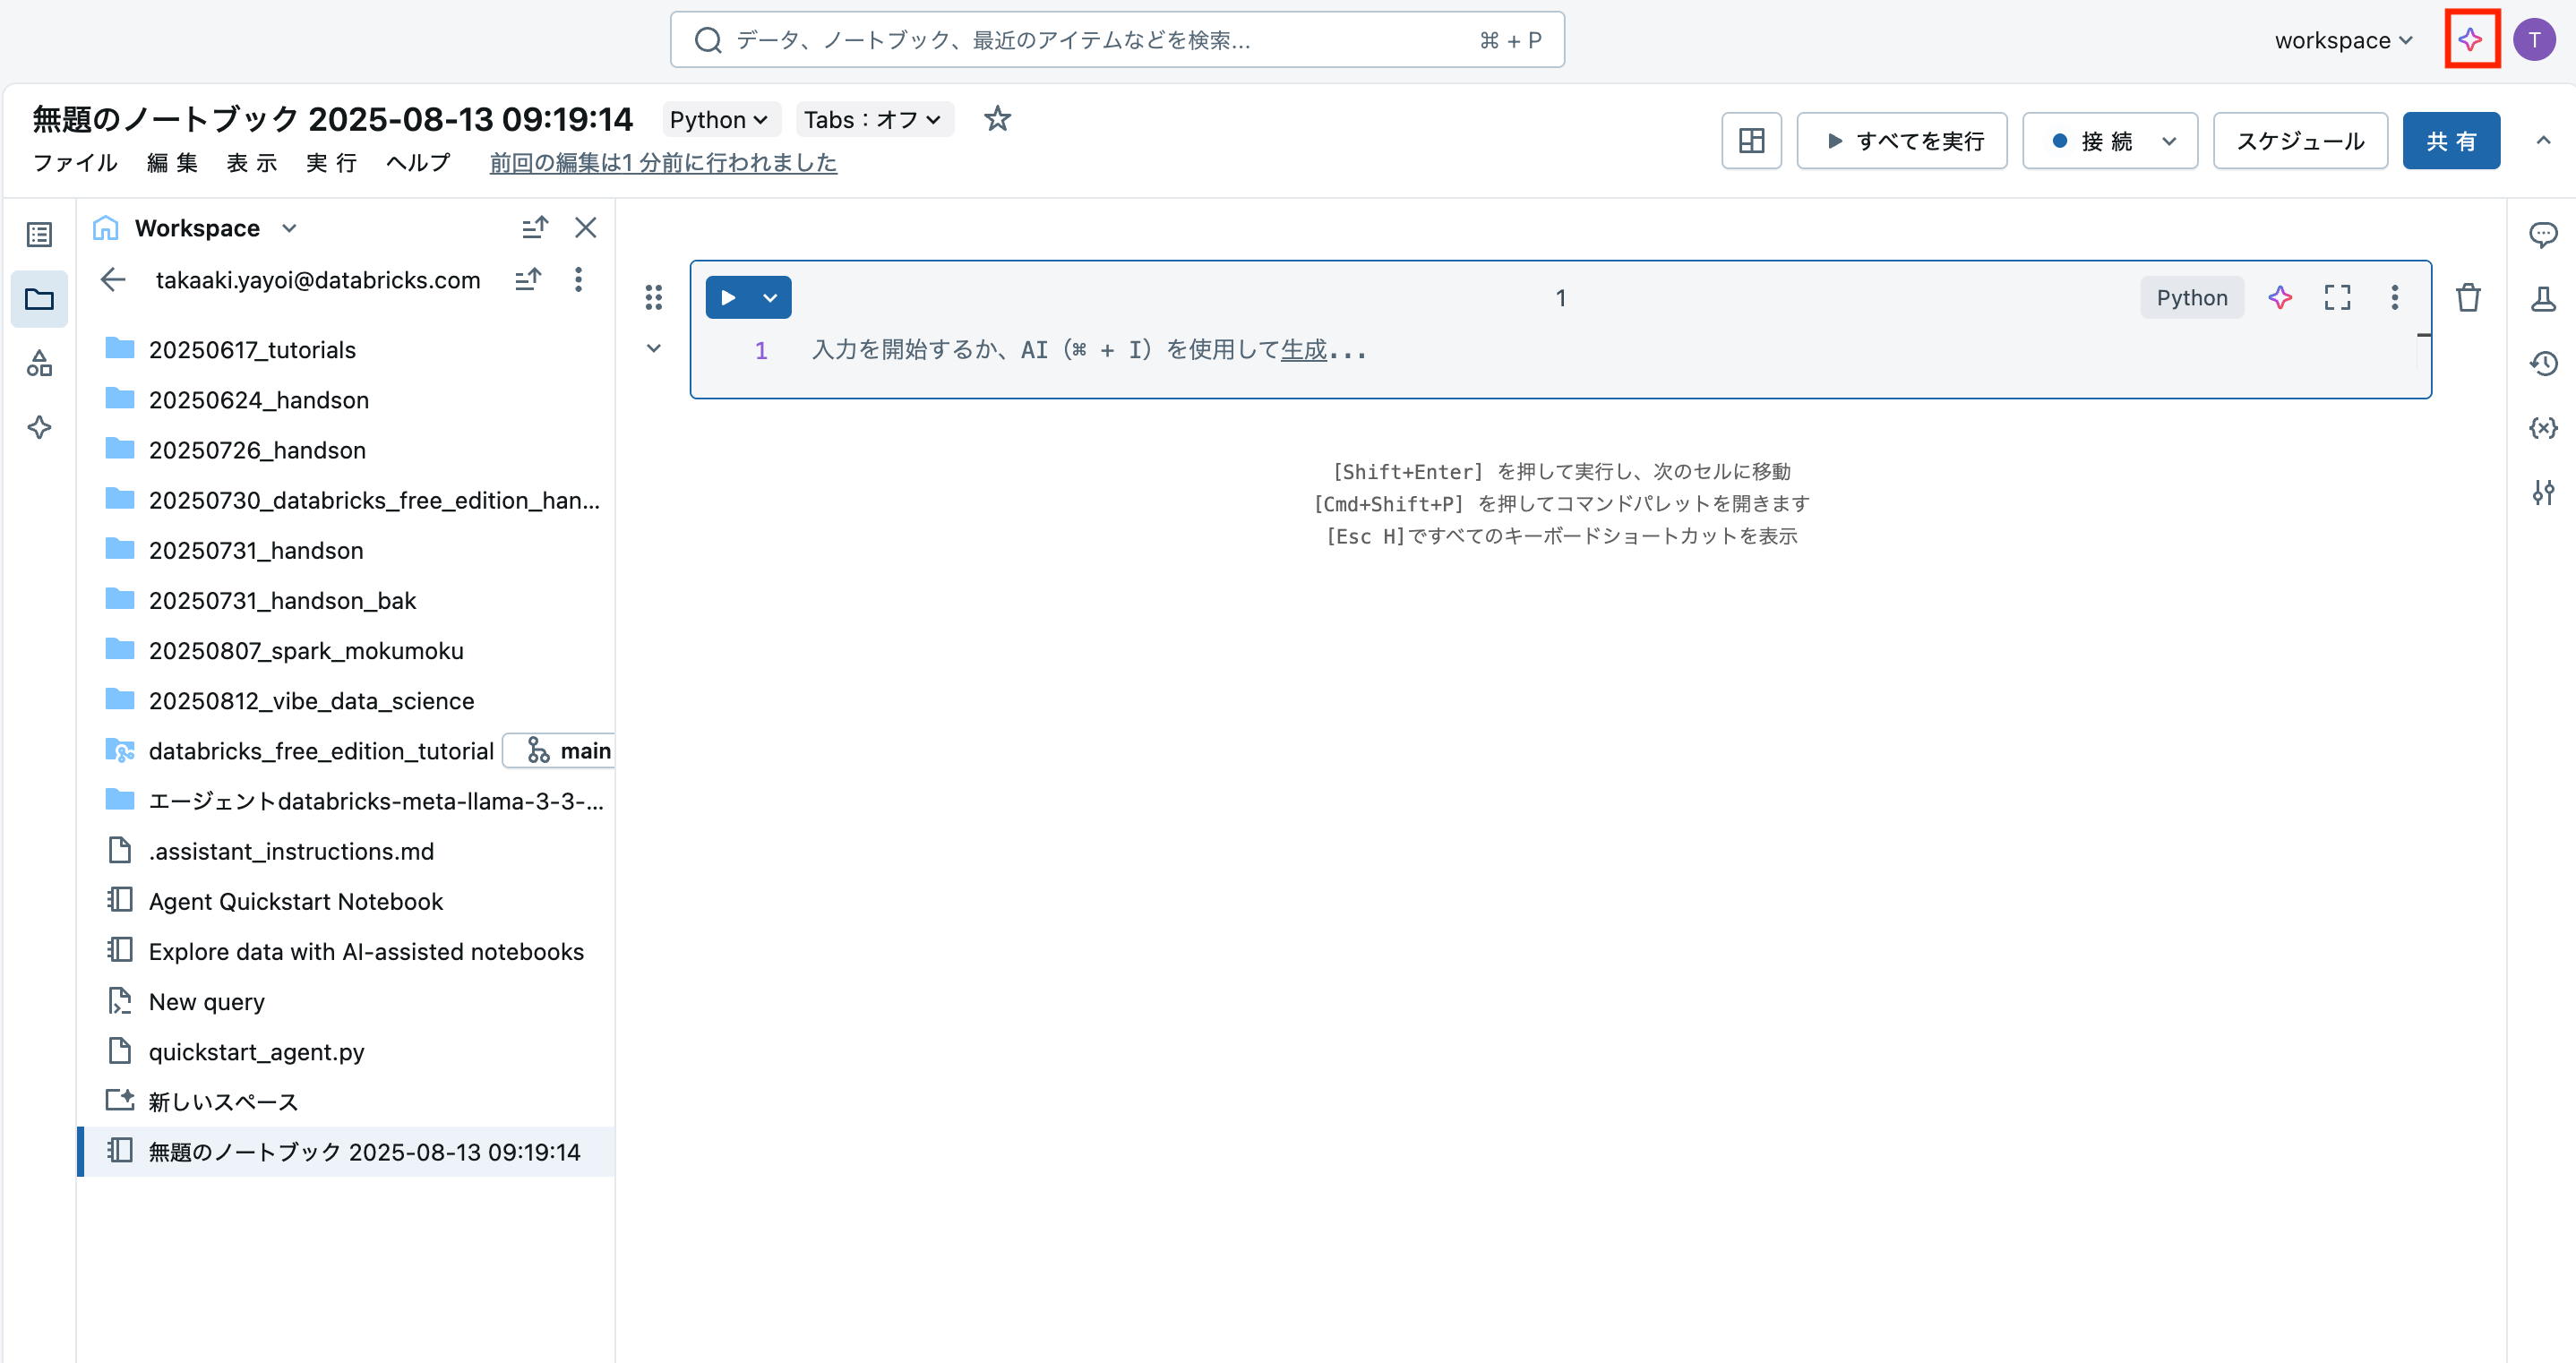Toggle Tabs setting from off
Screen dimensions: 2576x1363
[873, 119]
